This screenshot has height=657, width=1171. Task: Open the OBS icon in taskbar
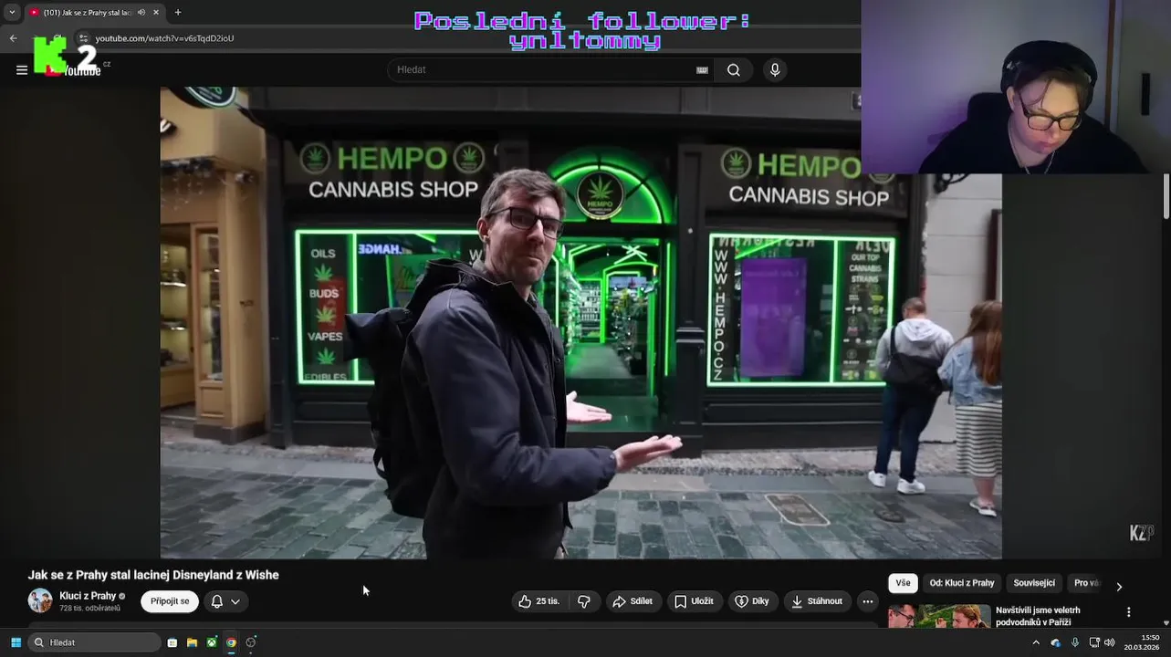[x=251, y=642]
